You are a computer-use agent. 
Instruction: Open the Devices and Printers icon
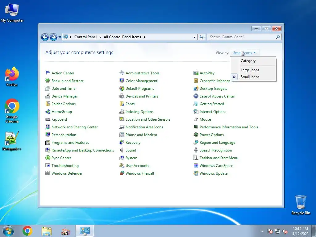[x=122, y=96]
